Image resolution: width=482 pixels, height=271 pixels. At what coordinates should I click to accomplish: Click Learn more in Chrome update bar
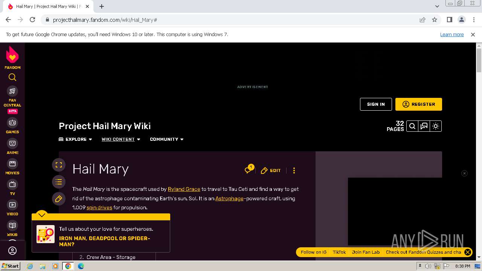(x=452, y=34)
